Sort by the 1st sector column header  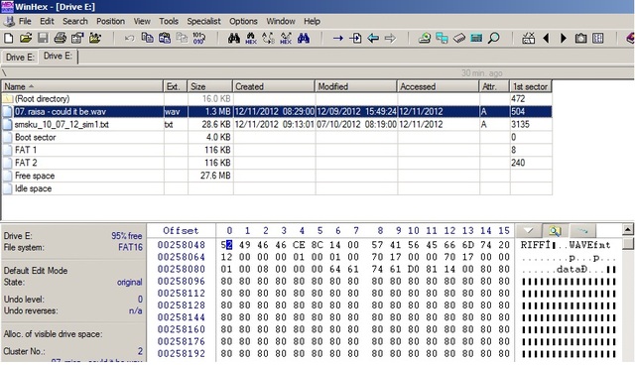coord(531,86)
